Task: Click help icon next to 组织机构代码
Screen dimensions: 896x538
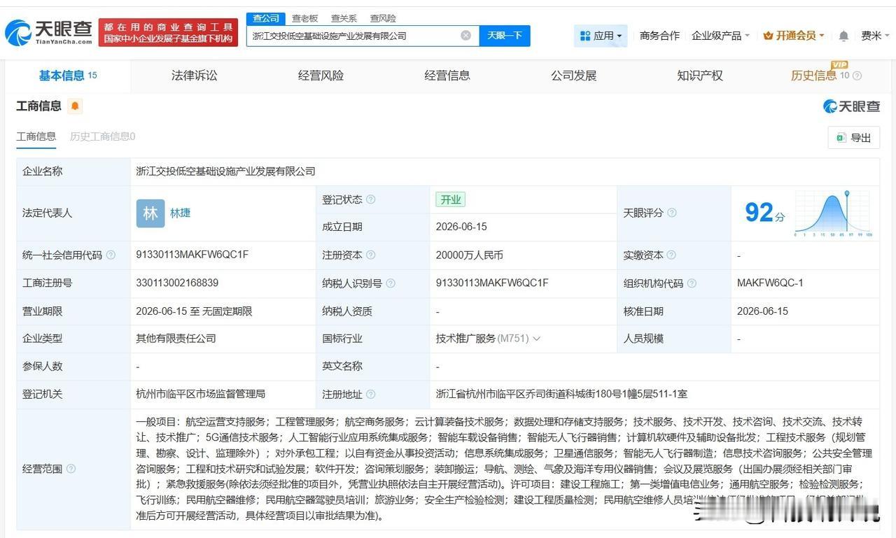Action: click(692, 283)
